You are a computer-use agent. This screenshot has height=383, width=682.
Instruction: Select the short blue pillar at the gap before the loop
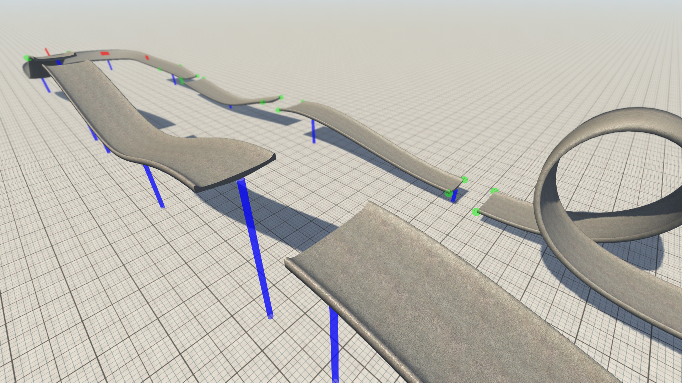[454, 195]
